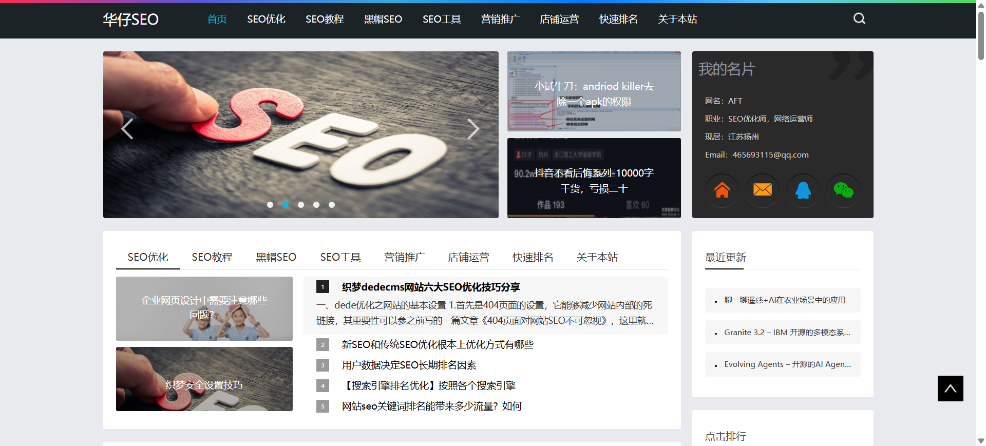986x446 pixels.
Task: Select the third carousel dot indicator
Action: pyautogui.click(x=301, y=205)
